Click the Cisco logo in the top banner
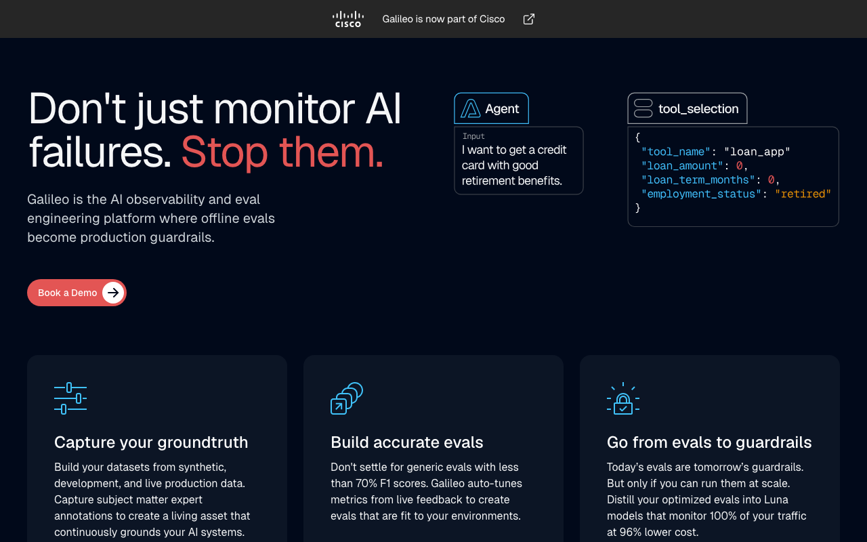This screenshot has width=867, height=542. pyautogui.click(x=348, y=19)
